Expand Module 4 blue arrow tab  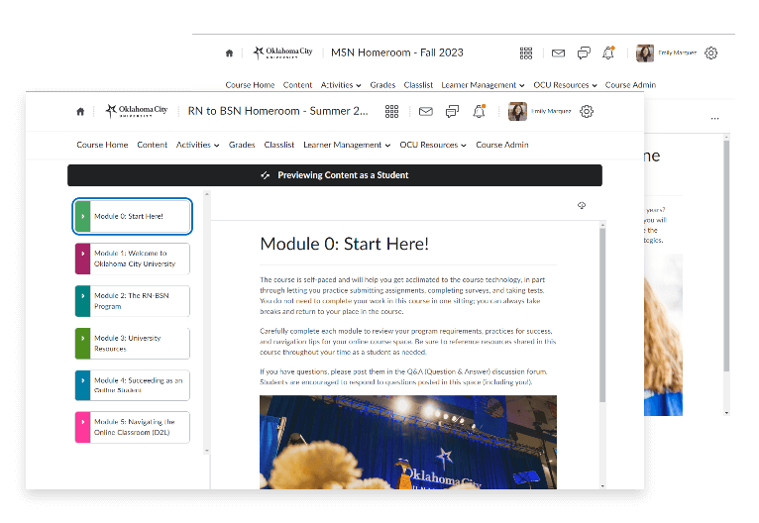click(83, 385)
